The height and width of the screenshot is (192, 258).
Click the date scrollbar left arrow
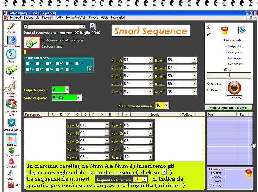click(26, 26)
